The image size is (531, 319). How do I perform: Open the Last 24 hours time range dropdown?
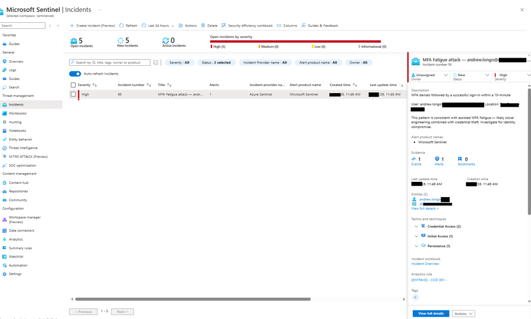158,26
